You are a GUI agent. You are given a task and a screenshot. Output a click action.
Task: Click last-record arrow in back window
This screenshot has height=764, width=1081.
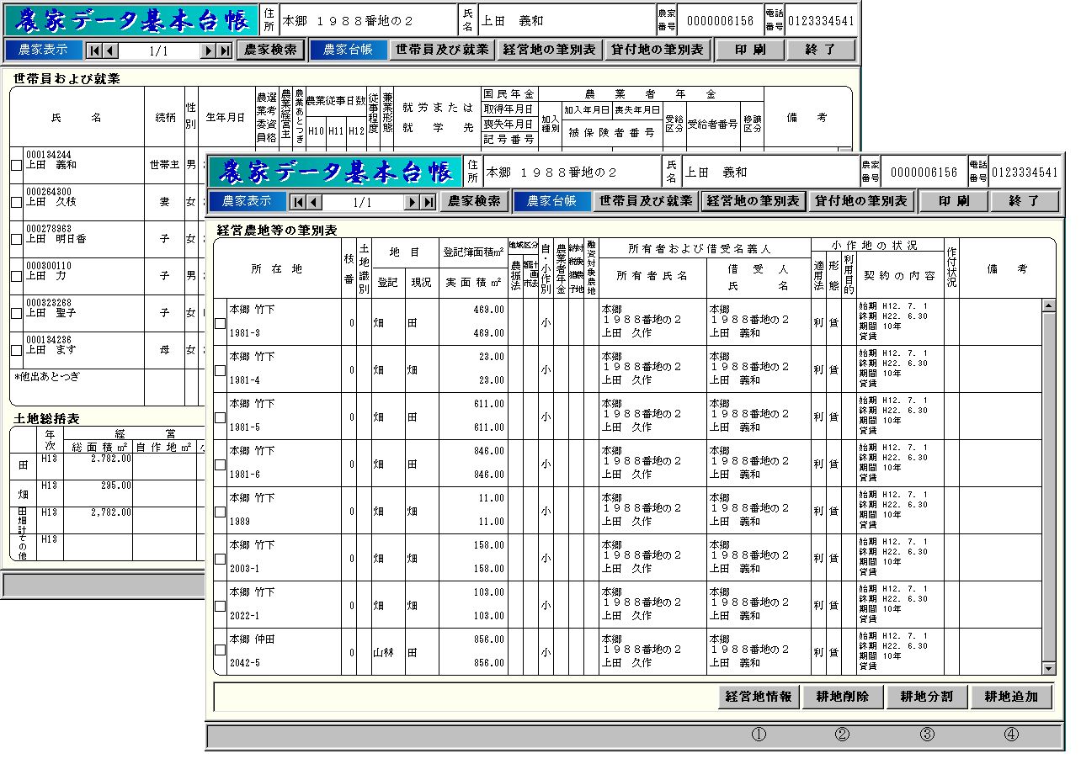pos(224,50)
